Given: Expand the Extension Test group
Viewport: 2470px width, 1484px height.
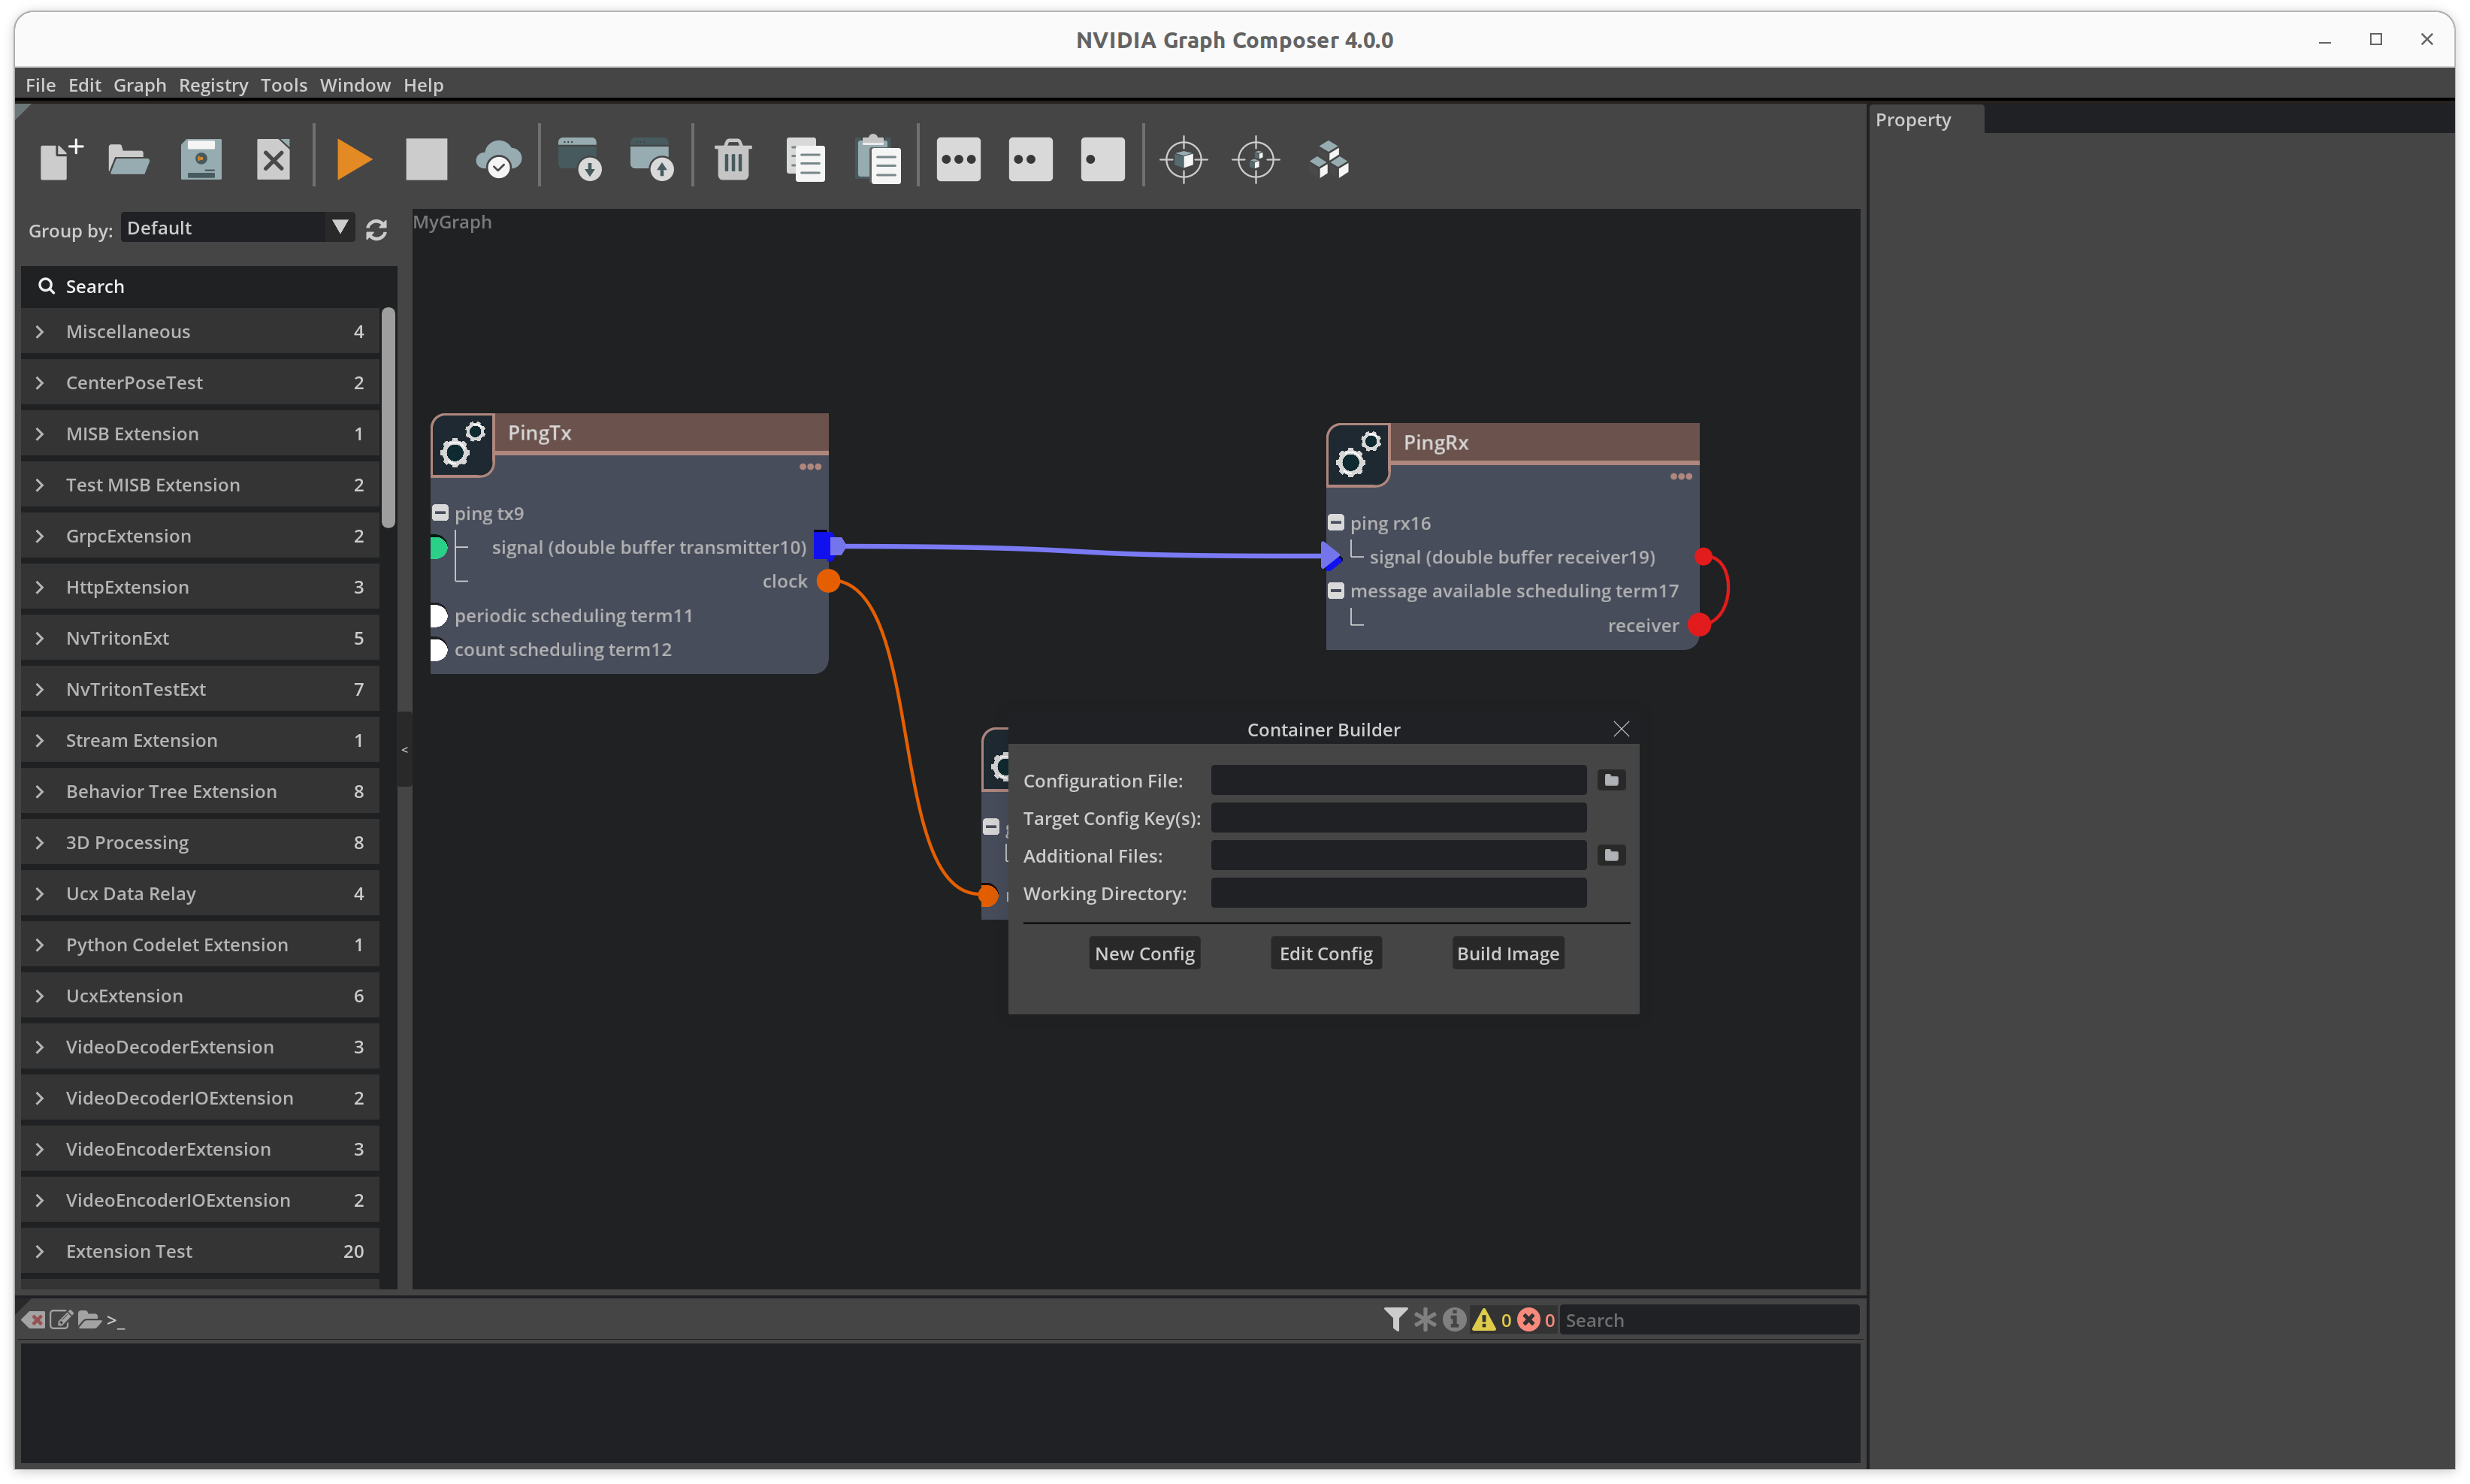Looking at the screenshot, I should [39, 1251].
